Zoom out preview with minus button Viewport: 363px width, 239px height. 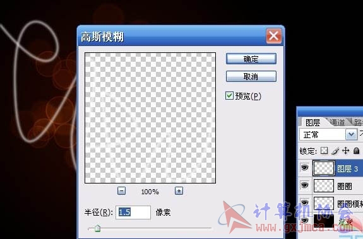122,191
